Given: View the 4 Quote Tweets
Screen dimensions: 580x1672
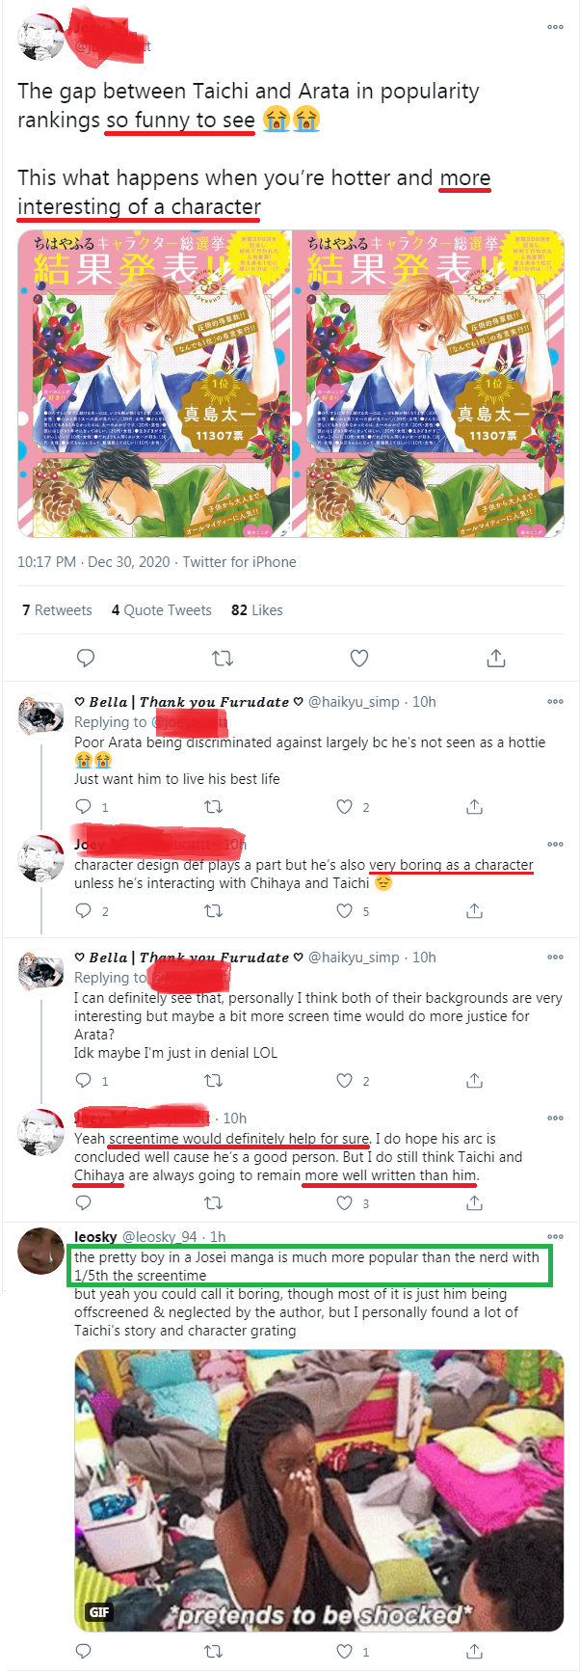Looking at the screenshot, I should 162,610.
